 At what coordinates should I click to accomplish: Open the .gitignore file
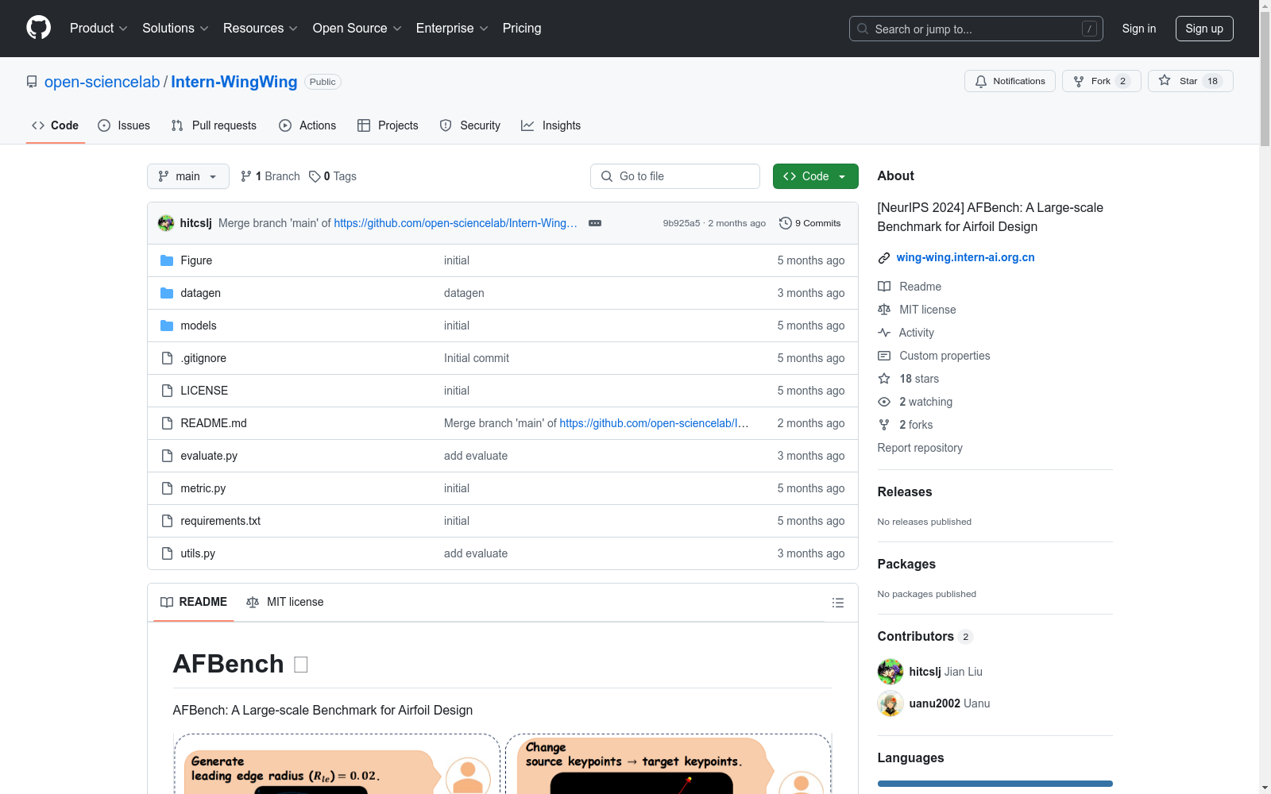coord(203,358)
